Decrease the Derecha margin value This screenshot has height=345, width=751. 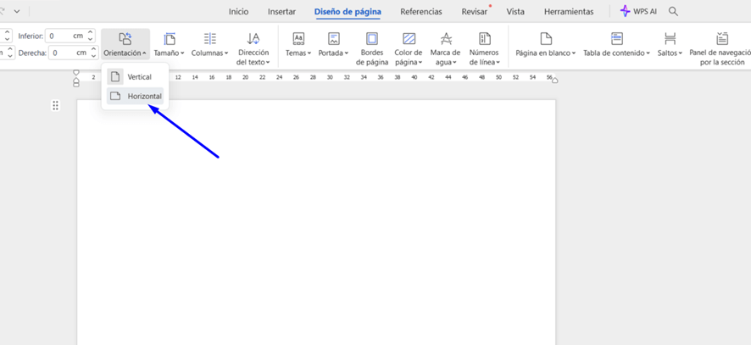click(x=93, y=56)
